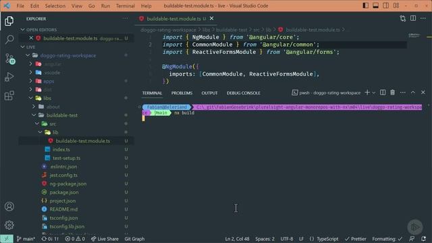
Task: Switch to the Problems tab
Action: pos(182,93)
